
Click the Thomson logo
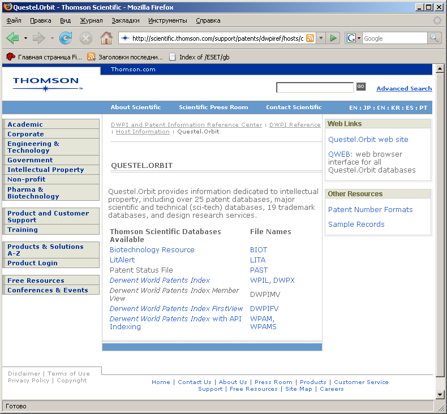click(x=48, y=84)
